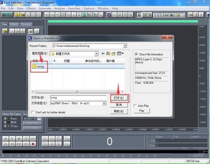Switch to the Effects tab in side panel
The height and width of the screenshot is (164, 210).
pyautogui.click(x=14, y=24)
